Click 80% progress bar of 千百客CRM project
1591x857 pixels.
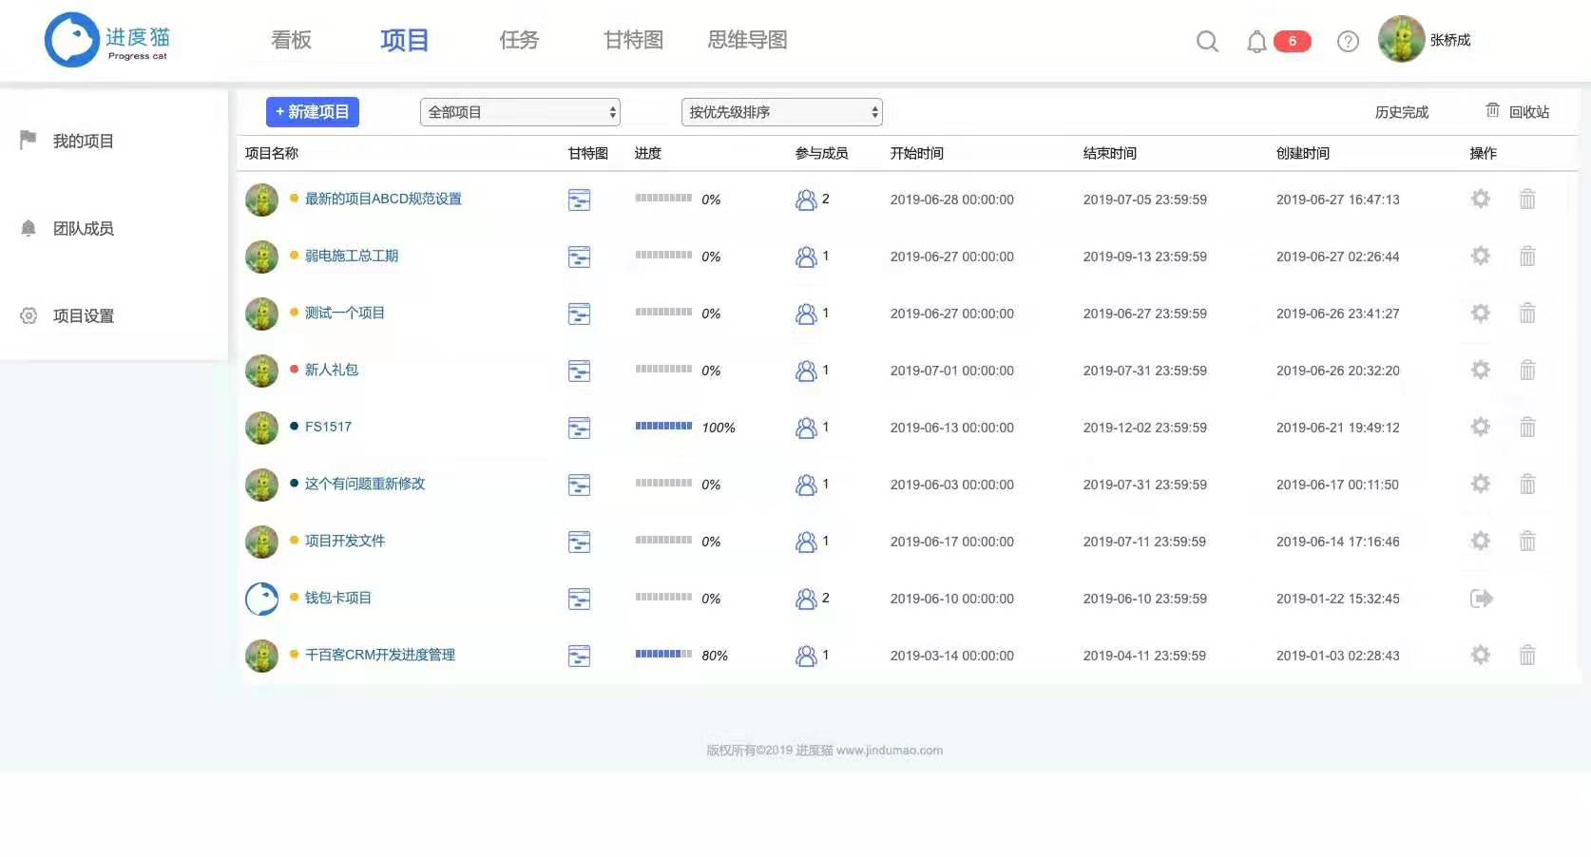[663, 654]
